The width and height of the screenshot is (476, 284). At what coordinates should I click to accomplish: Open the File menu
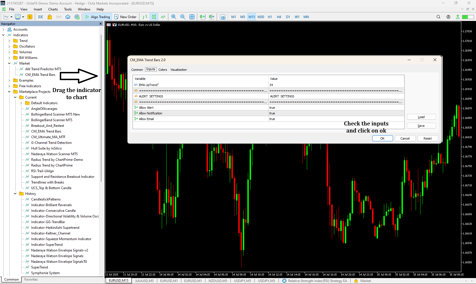(12, 9)
